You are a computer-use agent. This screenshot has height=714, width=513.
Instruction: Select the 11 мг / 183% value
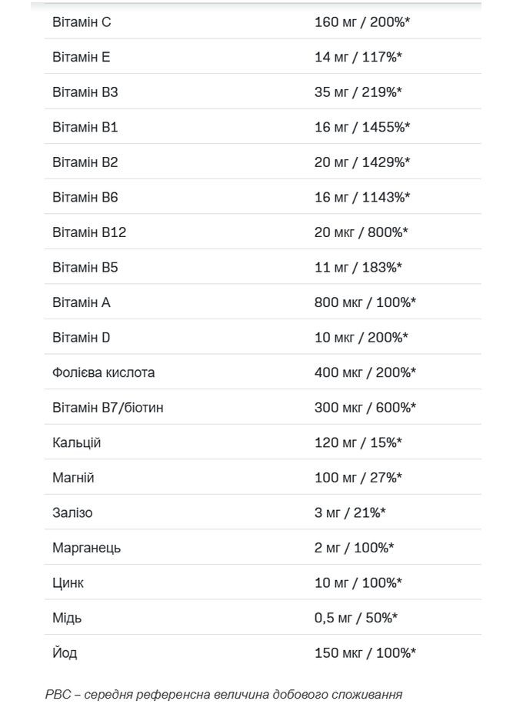(x=358, y=267)
